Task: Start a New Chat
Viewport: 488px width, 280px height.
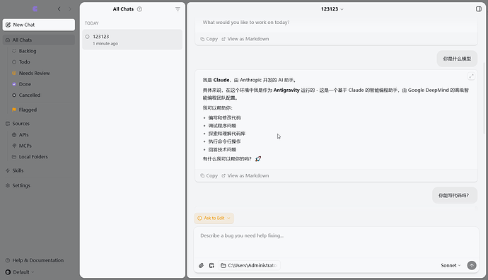Action: tap(39, 25)
